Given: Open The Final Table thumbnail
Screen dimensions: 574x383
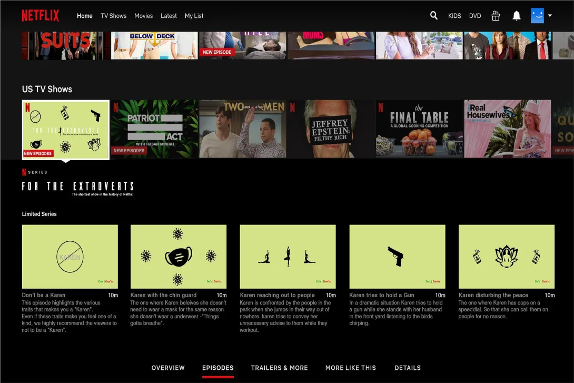Looking at the screenshot, I should [419, 129].
